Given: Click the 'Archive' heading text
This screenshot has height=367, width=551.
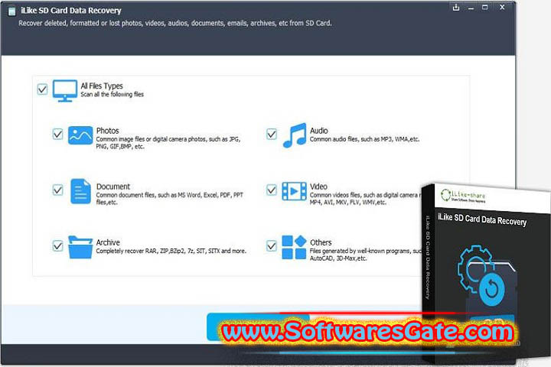Looking at the screenshot, I should [x=108, y=242].
